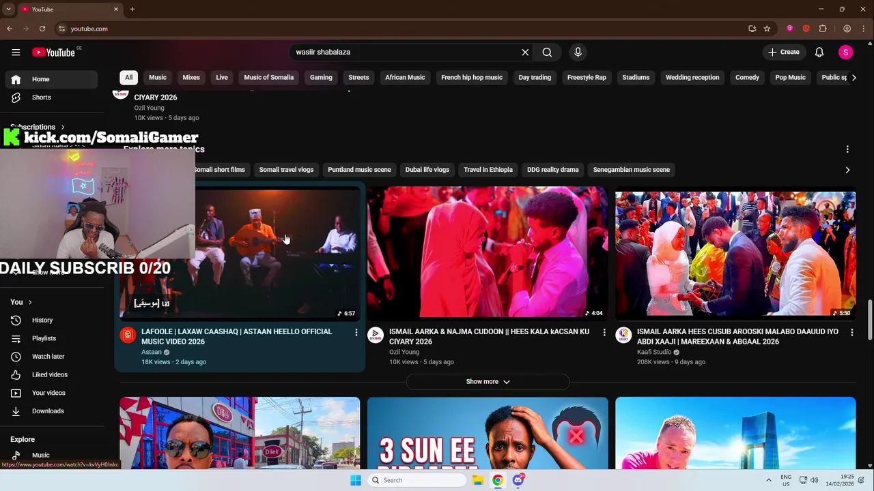Open Music under Explore
The width and height of the screenshot is (874, 491).
point(51,455)
